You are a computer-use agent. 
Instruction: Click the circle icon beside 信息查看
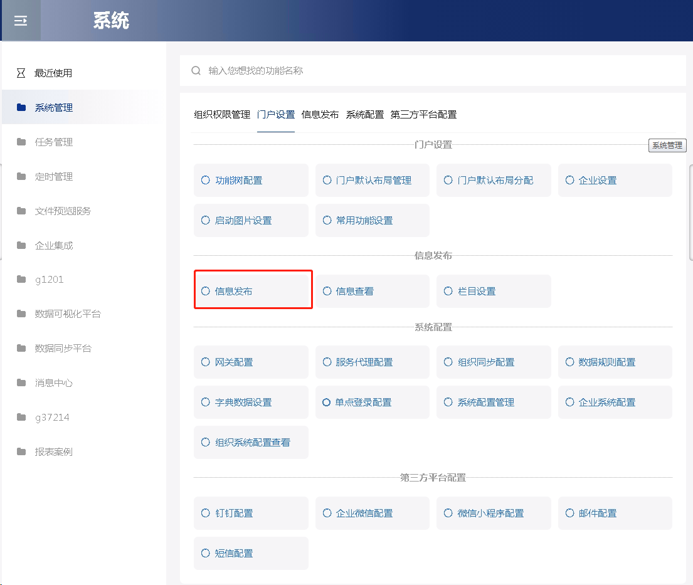327,291
